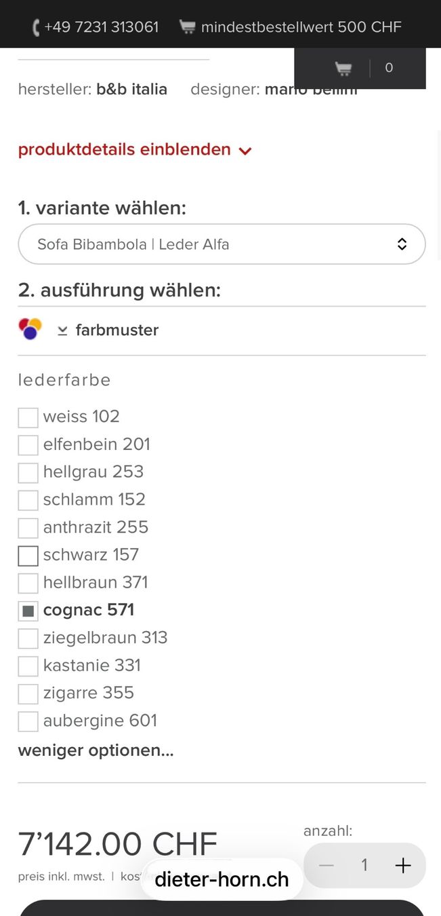Choose the ziegelbraun 313 color option
This screenshot has height=916, width=441.
pos(105,638)
